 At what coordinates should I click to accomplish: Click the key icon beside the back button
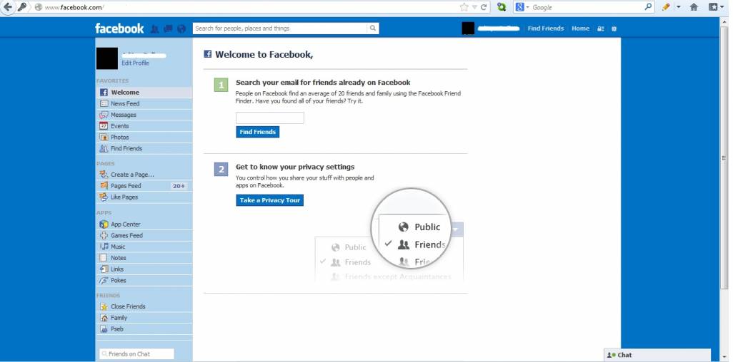point(22,7)
